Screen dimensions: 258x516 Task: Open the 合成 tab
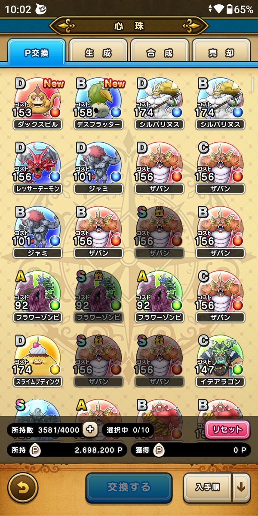pos(160,52)
